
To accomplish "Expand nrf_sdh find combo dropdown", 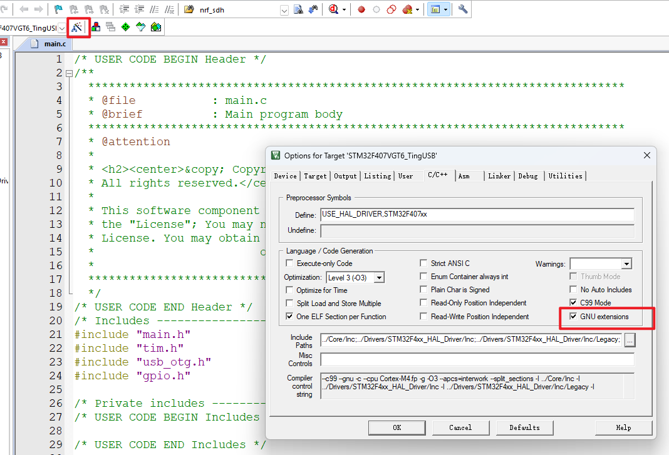I will pyautogui.click(x=284, y=10).
